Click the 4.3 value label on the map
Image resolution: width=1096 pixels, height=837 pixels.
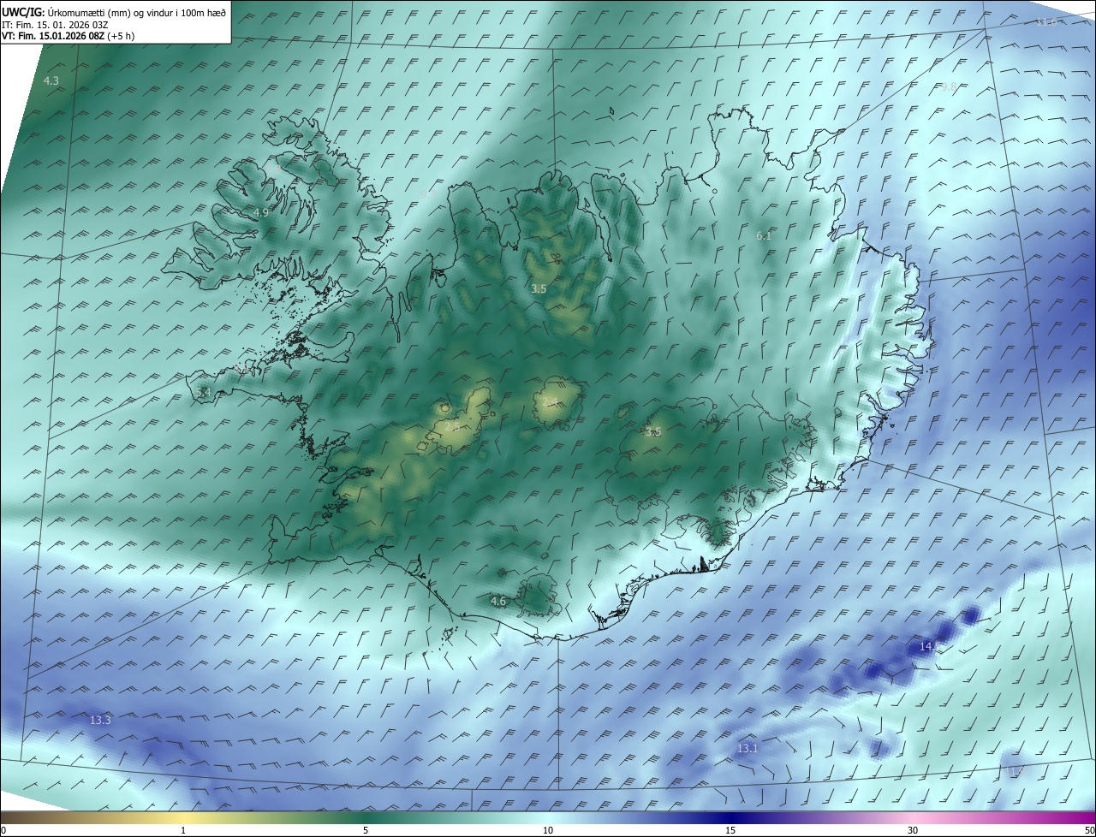pyautogui.click(x=51, y=80)
